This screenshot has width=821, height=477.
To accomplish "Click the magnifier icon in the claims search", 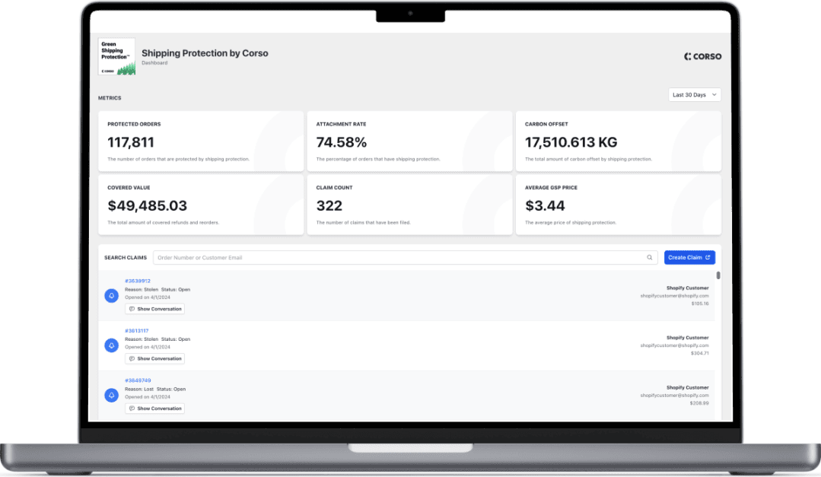I will 649,258.
